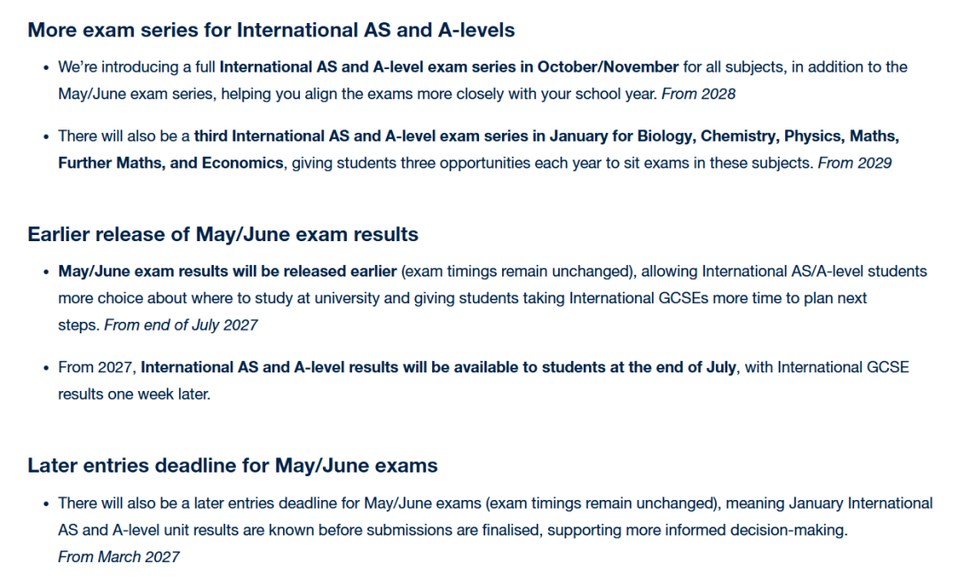Click "Earlier release of May/June exam results" heading

[x=223, y=235]
